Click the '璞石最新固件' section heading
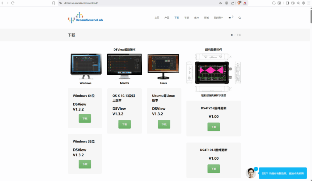 (x=214, y=50)
